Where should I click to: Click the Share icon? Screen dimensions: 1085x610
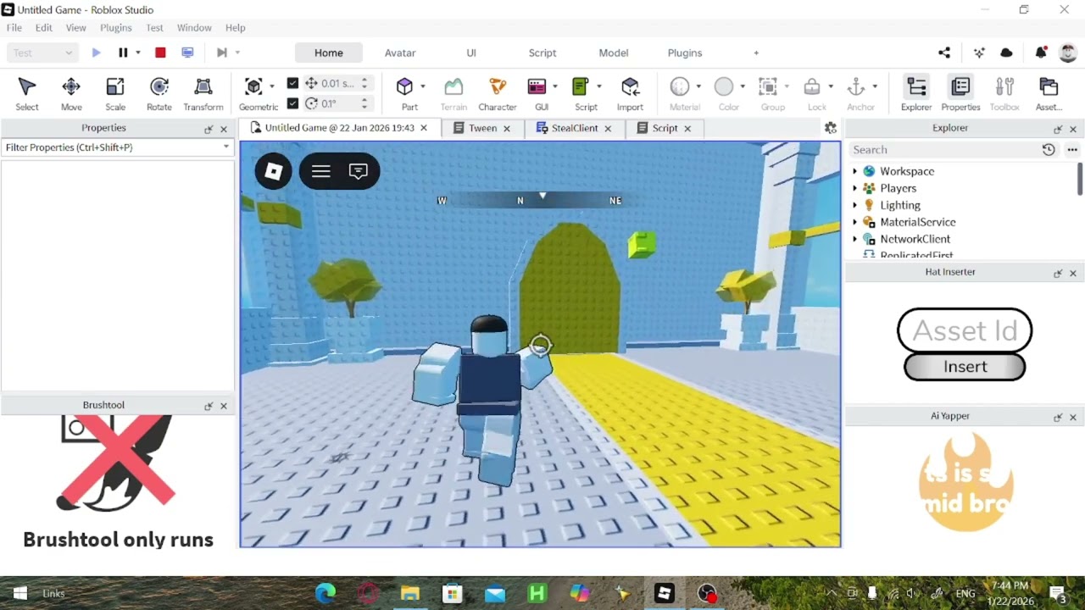[x=944, y=53]
